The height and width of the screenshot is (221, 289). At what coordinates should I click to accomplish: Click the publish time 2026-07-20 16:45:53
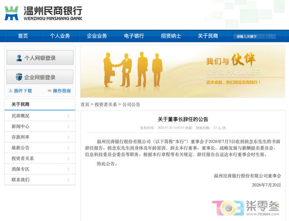coord(171,127)
